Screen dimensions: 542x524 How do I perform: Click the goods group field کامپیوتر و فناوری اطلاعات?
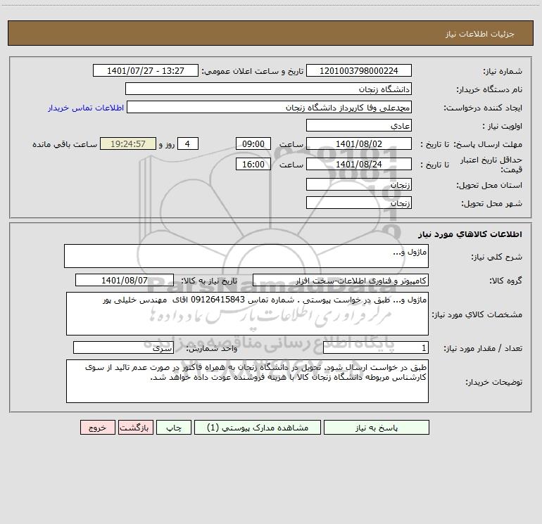pyautogui.click(x=341, y=280)
